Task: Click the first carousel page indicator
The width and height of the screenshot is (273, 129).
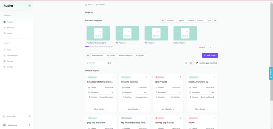Action: [x=87, y=47]
